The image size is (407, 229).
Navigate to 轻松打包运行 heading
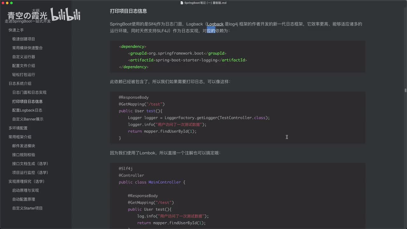(24, 74)
